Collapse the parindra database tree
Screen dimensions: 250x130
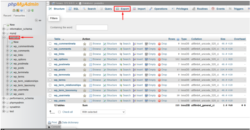point(4,37)
